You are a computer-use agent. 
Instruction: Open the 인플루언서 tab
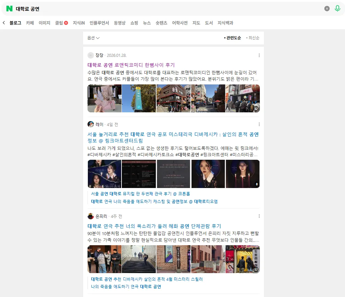point(99,23)
